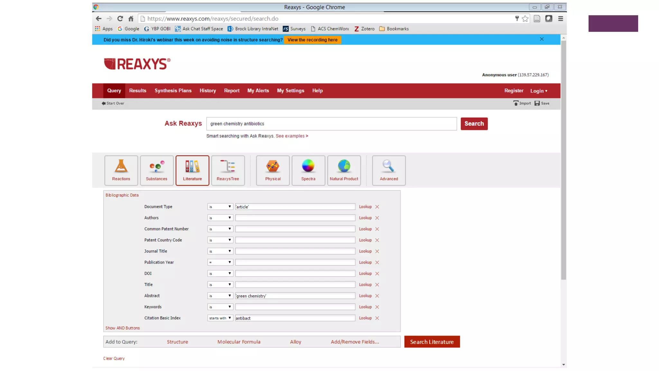Open the My Alerts menu tab
This screenshot has width=659, height=371.
coord(258,90)
